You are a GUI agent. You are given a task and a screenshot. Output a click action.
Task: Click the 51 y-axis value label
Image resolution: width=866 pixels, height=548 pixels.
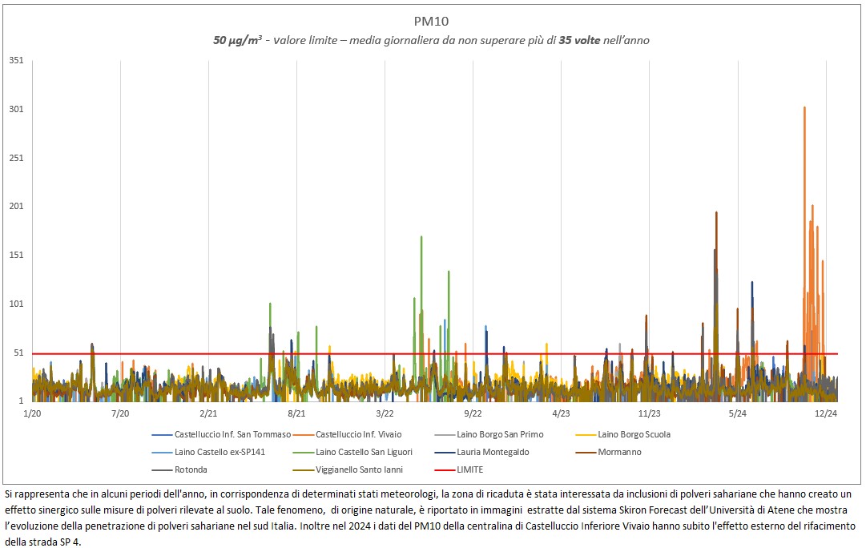click(18, 353)
